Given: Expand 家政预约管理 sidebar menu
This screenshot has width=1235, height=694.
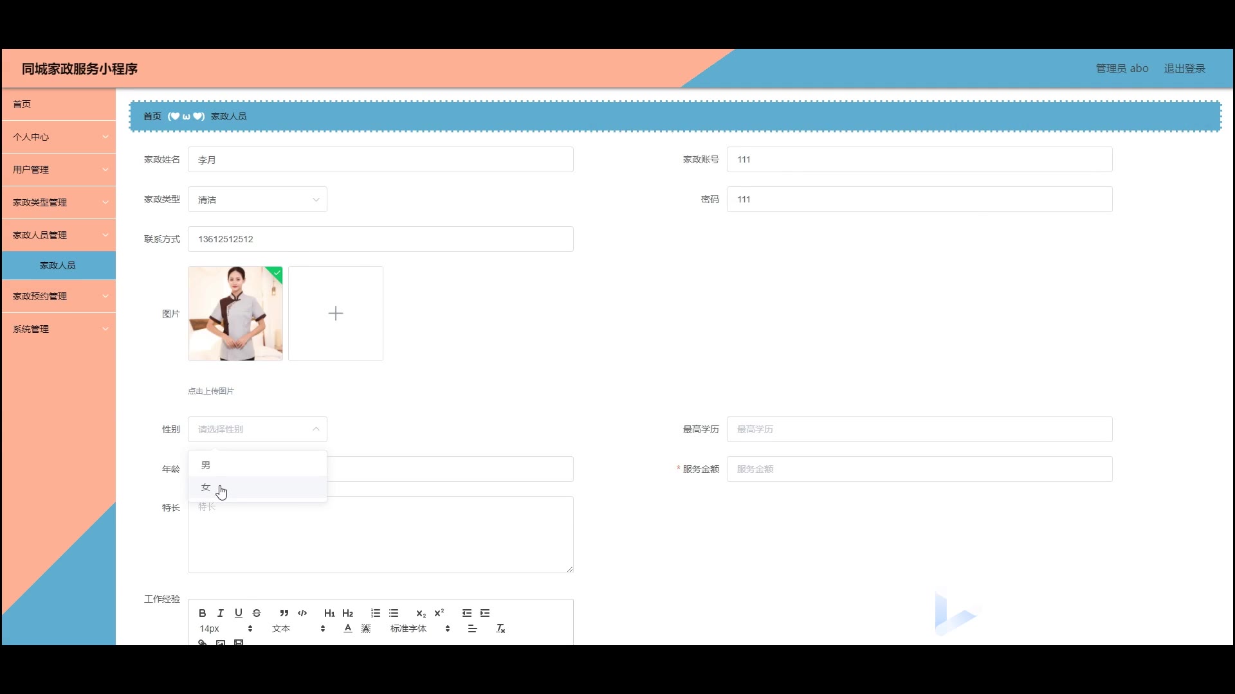Looking at the screenshot, I should [x=59, y=296].
